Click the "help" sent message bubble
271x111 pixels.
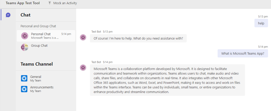pyautogui.click(x=261, y=23)
